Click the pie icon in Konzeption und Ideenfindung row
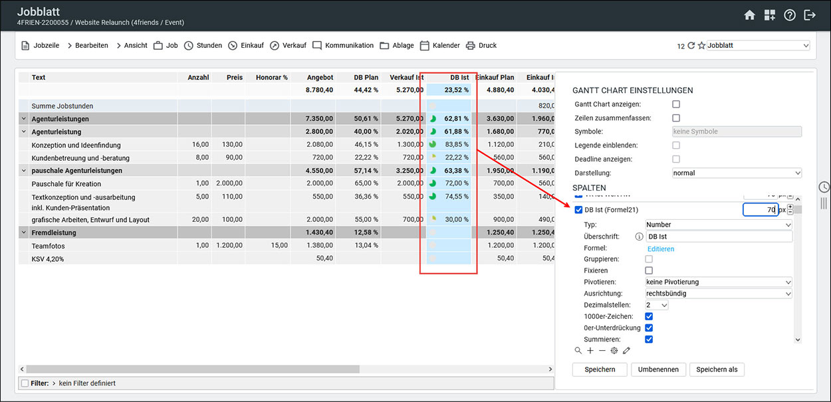This screenshot has width=831, height=402. click(432, 145)
